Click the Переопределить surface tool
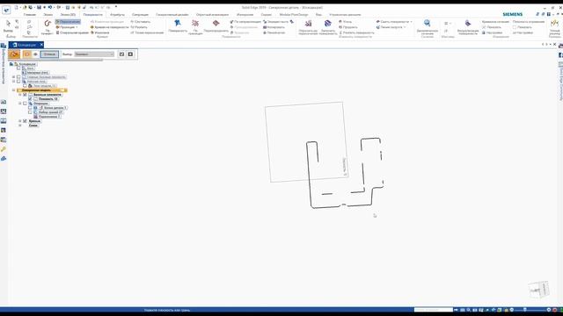This screenshot has height=316, width=563. [216, 26]
